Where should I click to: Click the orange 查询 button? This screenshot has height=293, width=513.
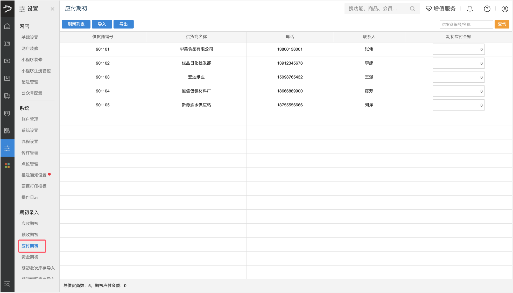pos(502,24)
